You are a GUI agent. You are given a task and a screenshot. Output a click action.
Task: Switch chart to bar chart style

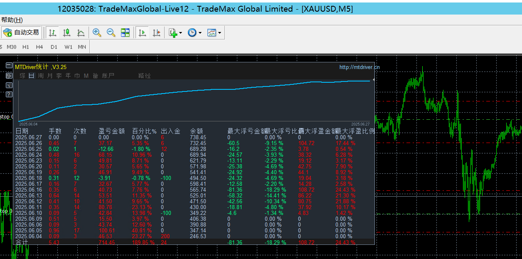tap(53, 32)
